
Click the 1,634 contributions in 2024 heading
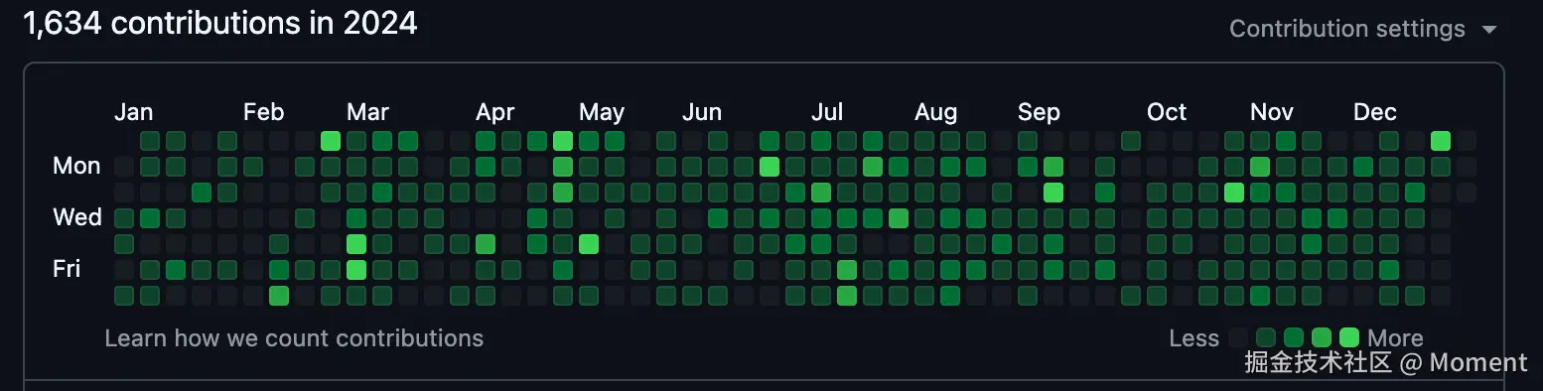pos(220,23)
